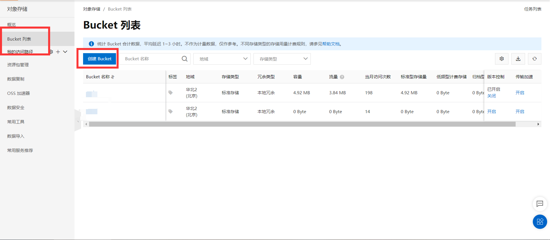Screen dimensions: 550x240
Task: Enable version control for second bucket
Action: 492,111
